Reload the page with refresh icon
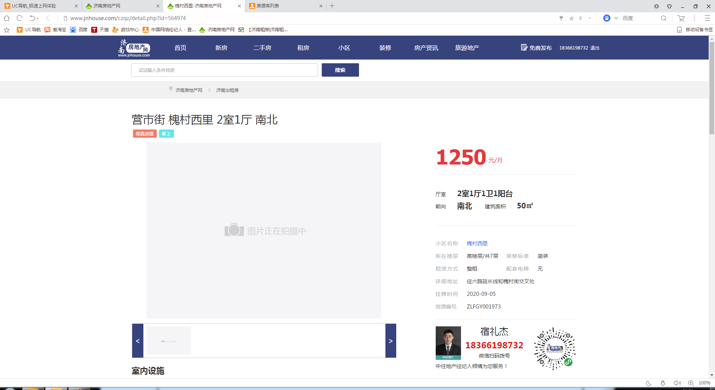The height and width of the screenshot is (390, 715). click(x=20, y=18)
